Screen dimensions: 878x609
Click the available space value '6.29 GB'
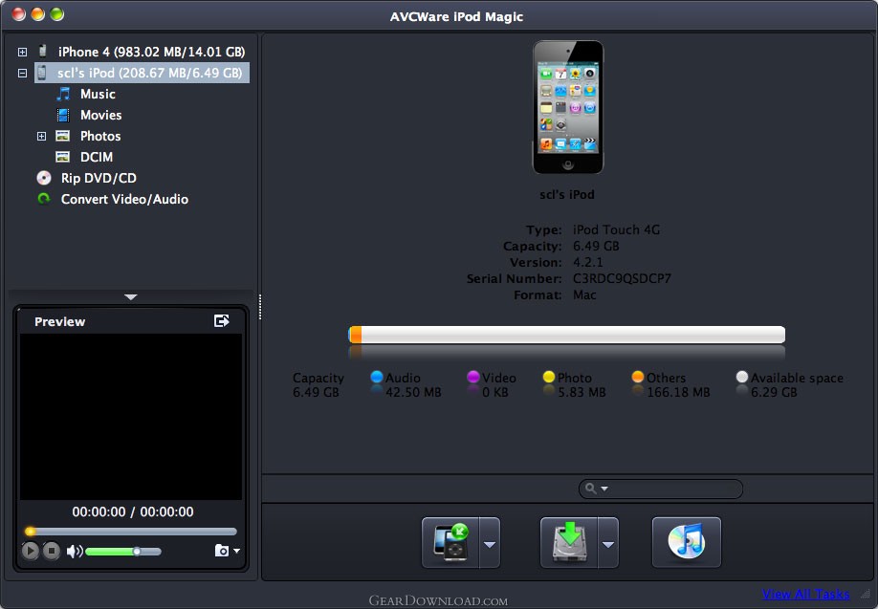tap(774, 392)
